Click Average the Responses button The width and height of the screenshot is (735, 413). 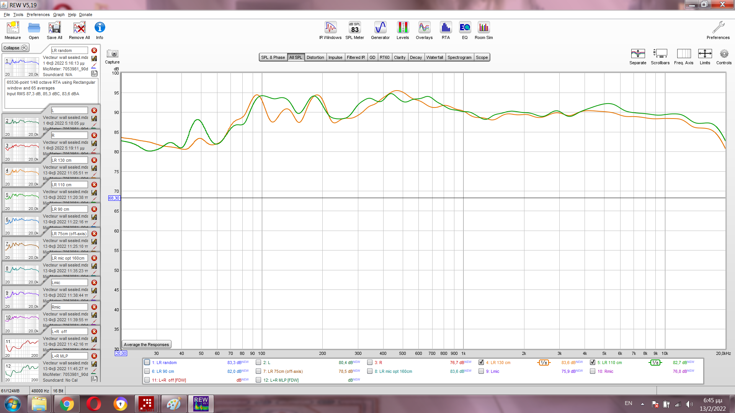(146, 345)
